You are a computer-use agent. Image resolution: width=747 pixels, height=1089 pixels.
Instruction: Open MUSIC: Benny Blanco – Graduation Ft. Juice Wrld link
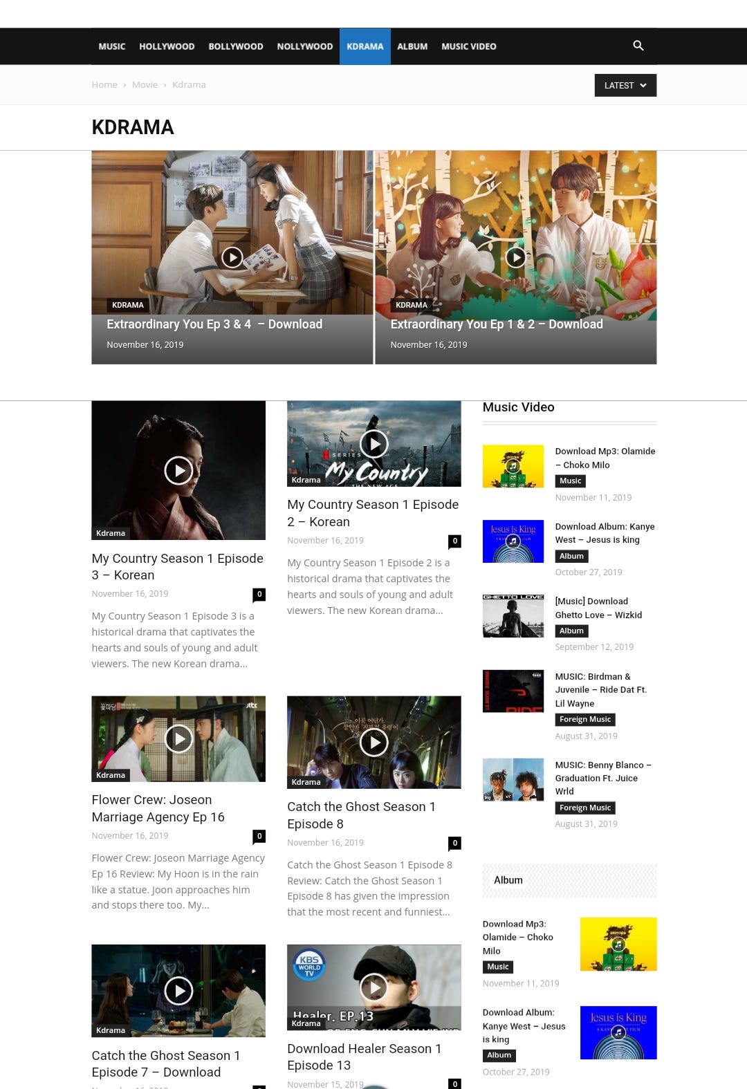tap(604, 779)
